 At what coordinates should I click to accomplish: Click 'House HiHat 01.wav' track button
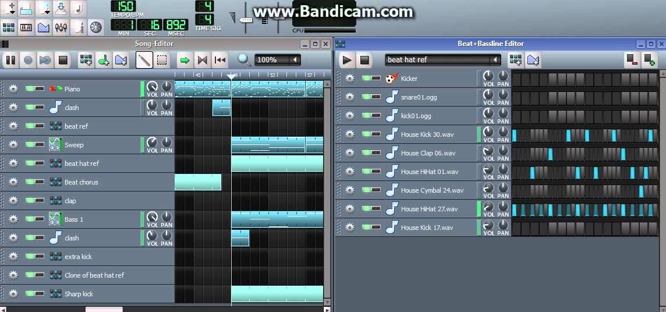[x=430, y=172]
